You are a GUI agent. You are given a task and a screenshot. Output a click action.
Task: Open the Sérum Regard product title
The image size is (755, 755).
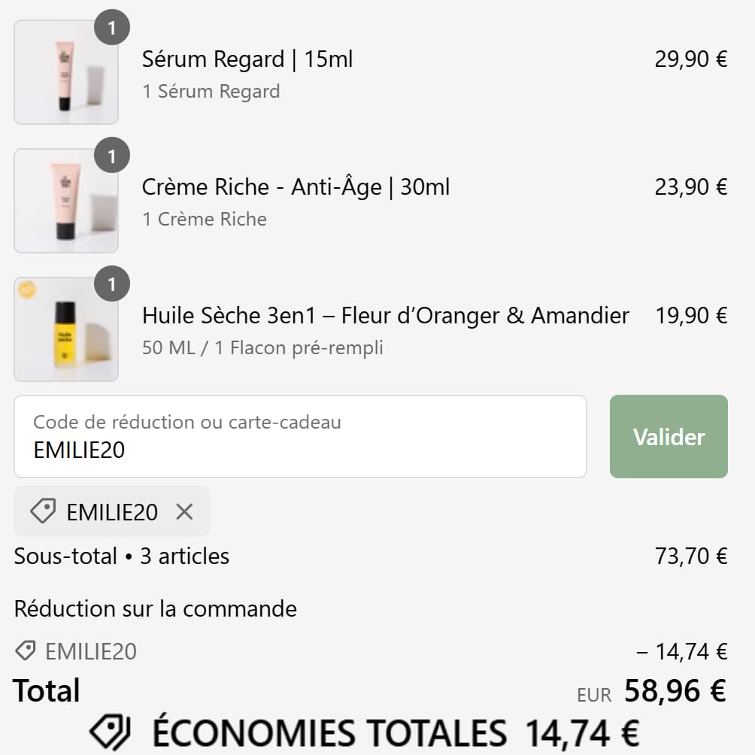point(247,59)
